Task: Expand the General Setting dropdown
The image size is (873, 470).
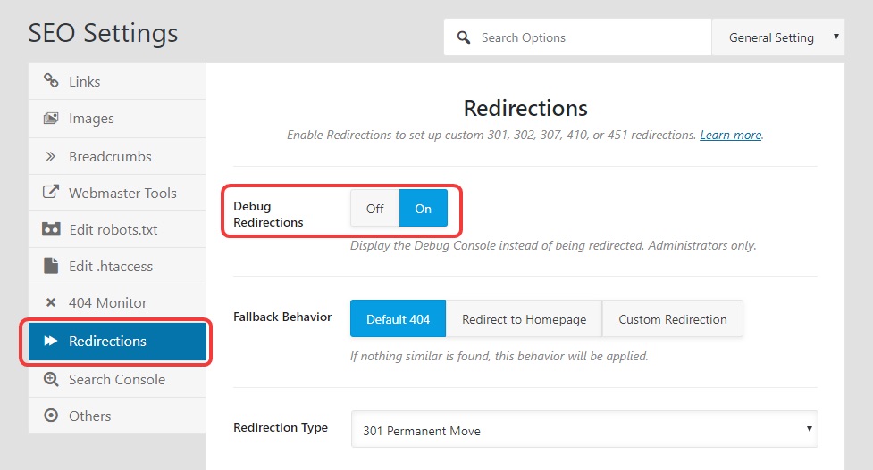Action: point(777,37)
